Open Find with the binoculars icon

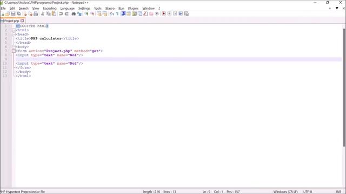(74, 14)
